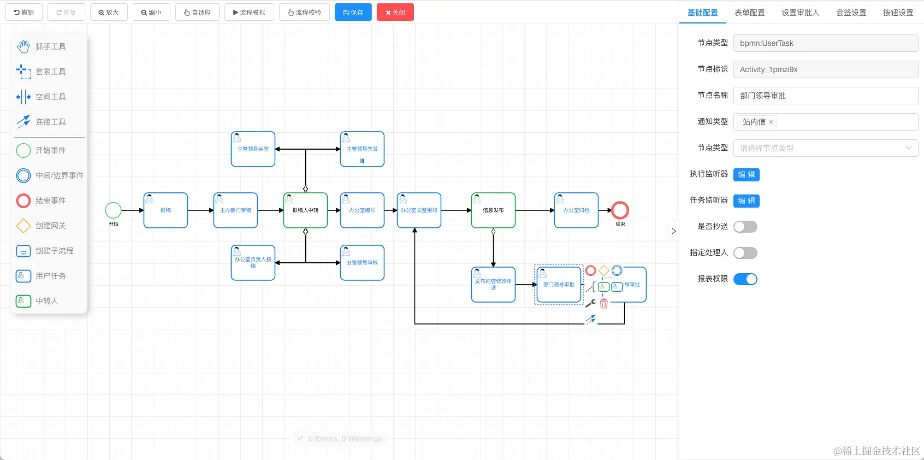Run 流程模拟 process simulation
This screenshot has width=924, height=460.
(249, 12)
